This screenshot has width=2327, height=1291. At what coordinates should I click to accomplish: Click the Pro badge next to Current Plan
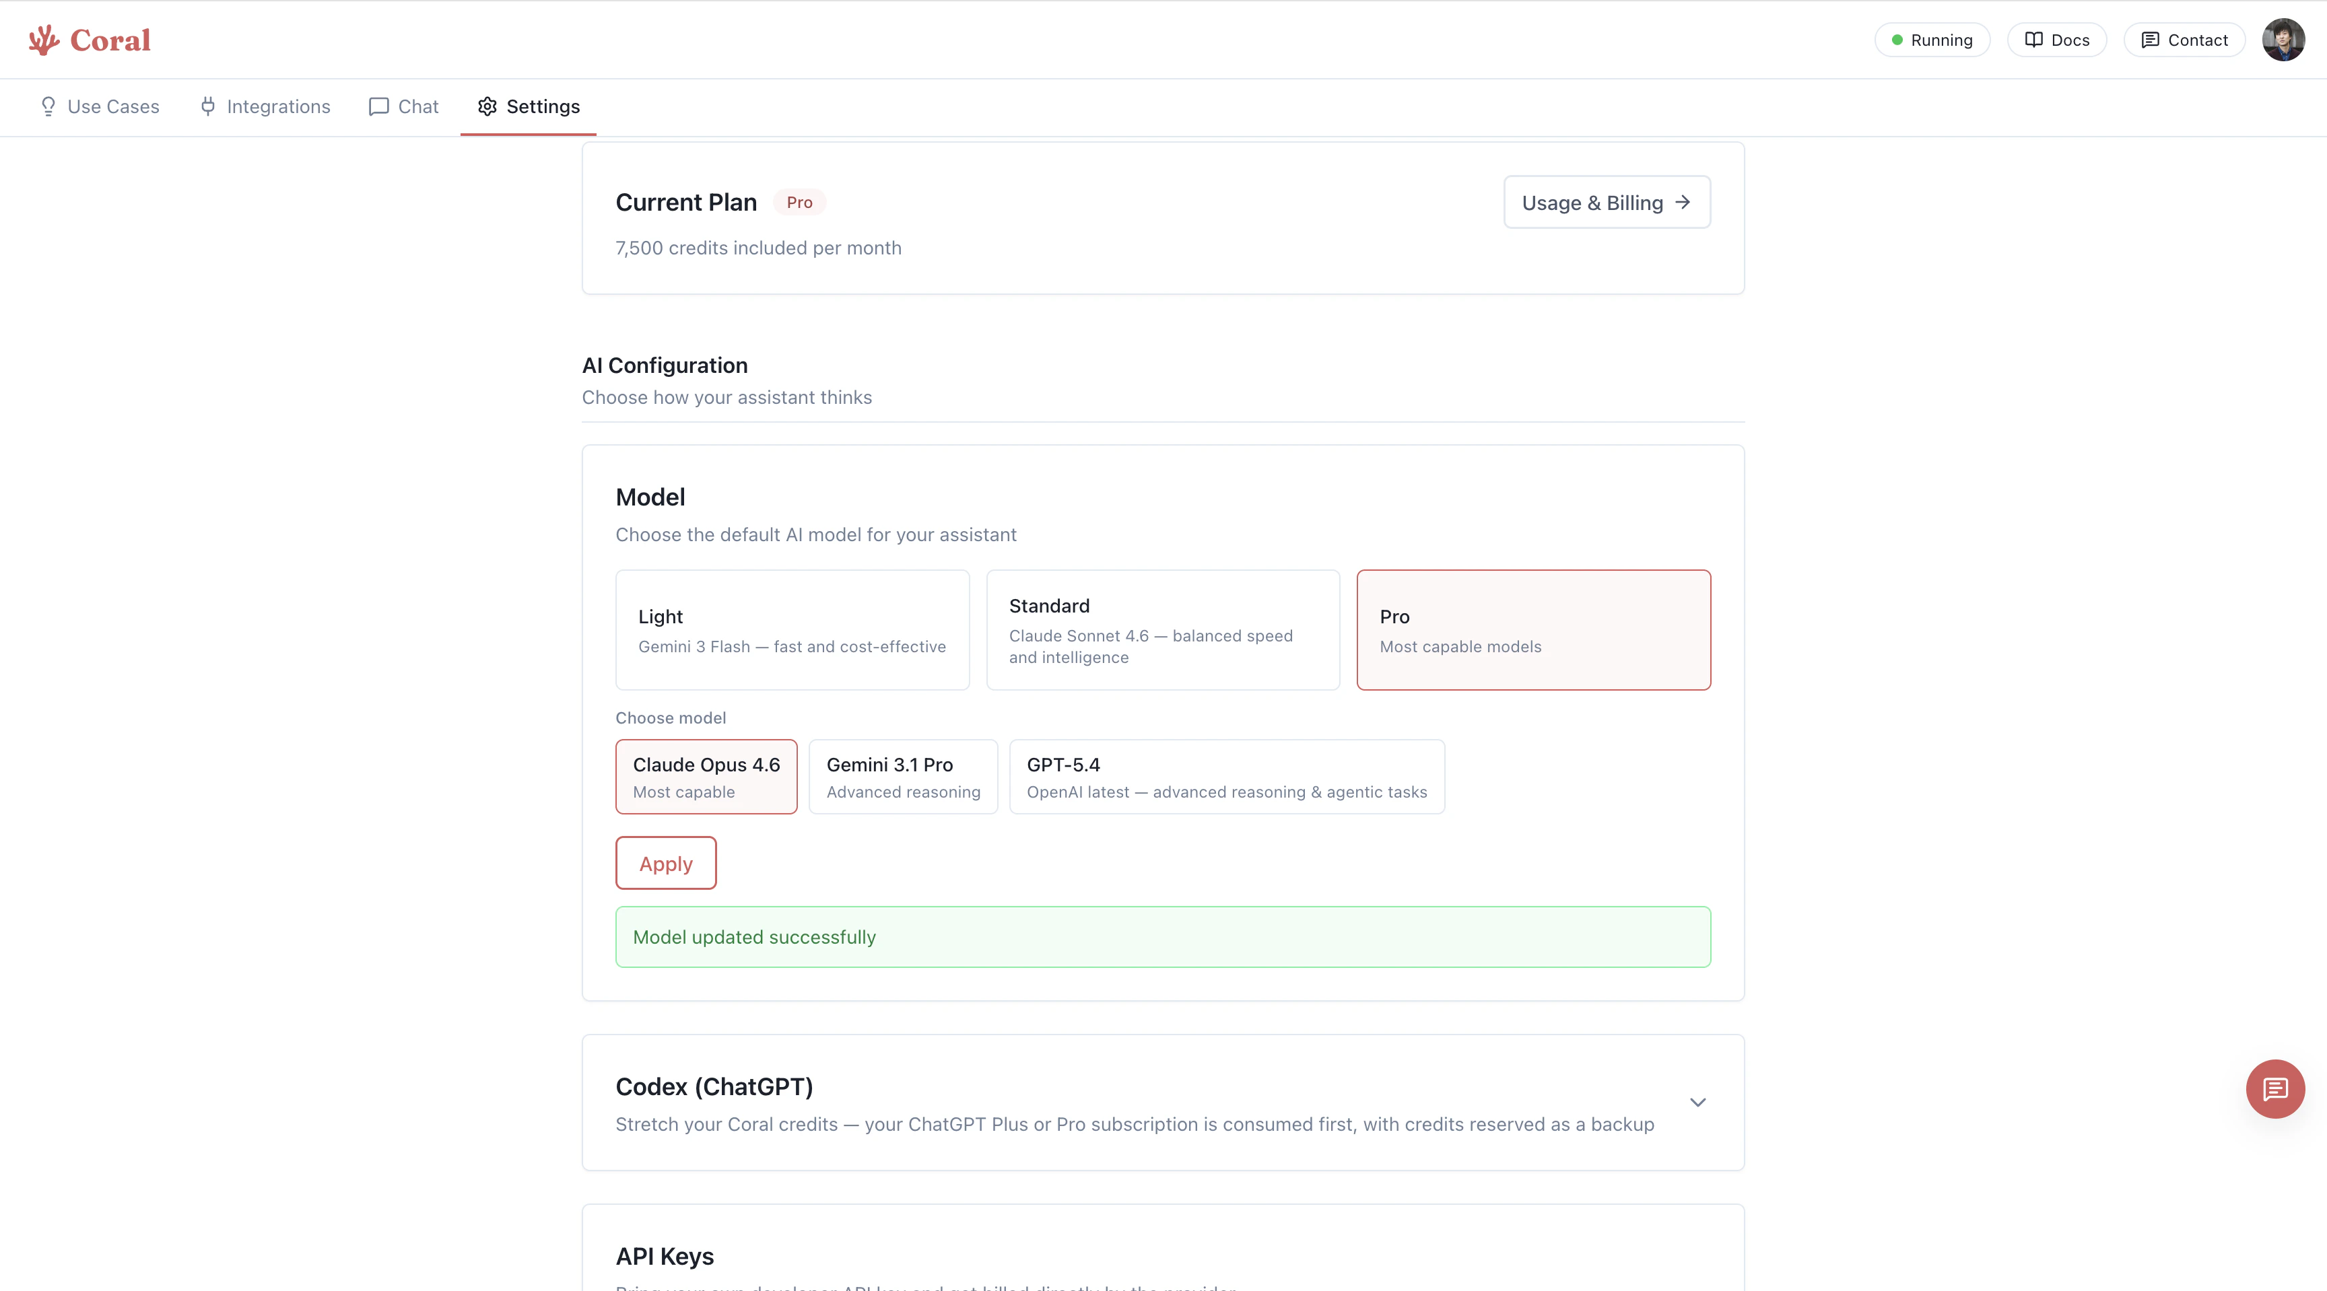pyautogui.click(x=799, y=202)
